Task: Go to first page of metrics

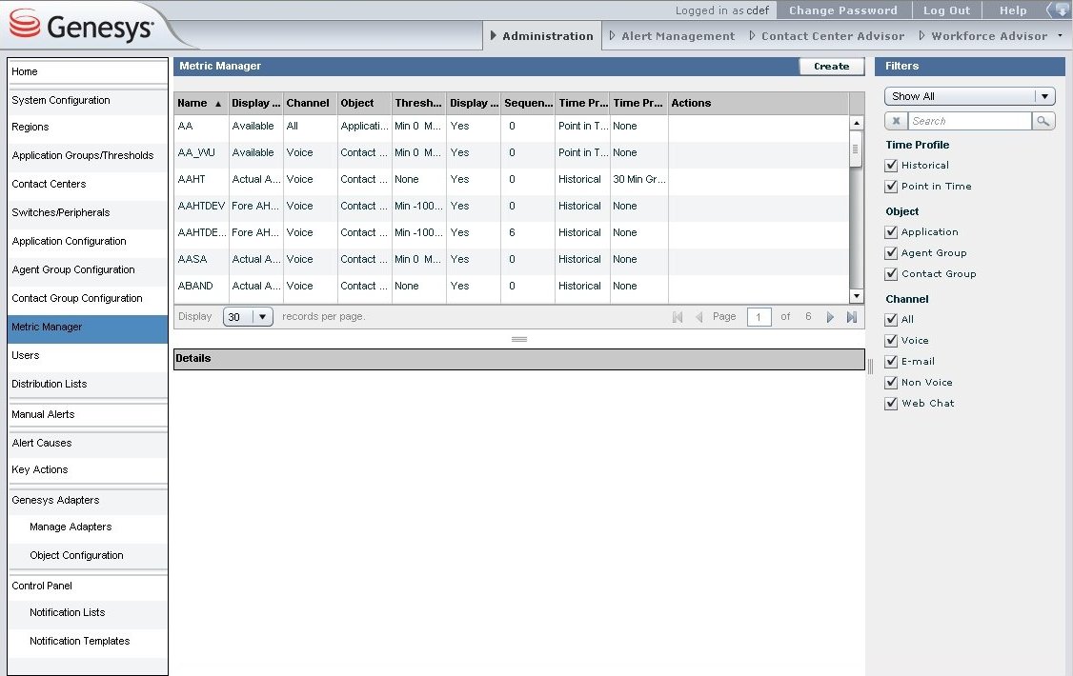Action: [x=678, y=317]
